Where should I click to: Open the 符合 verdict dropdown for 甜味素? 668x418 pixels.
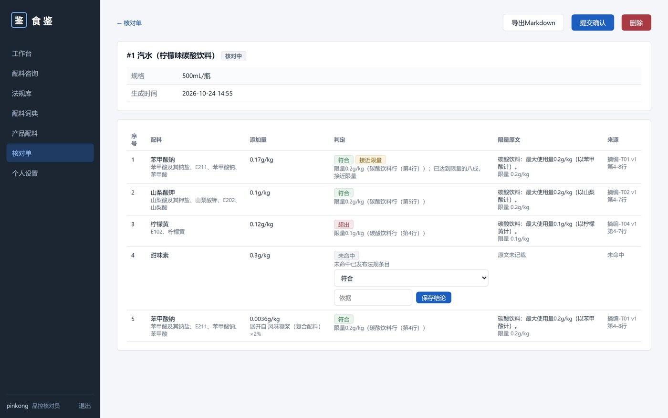click(x=411, y=278)
